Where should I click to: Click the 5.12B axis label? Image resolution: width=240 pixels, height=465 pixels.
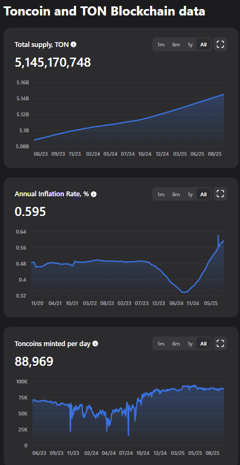[x=23, y=114]
